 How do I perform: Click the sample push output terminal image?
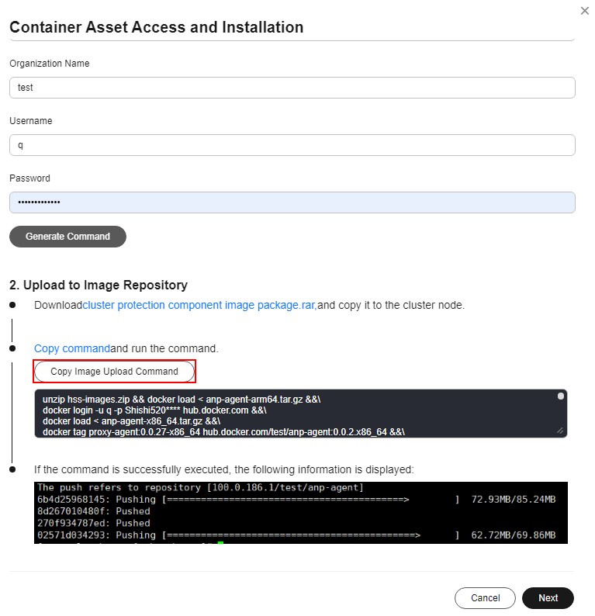pos(301,513)
